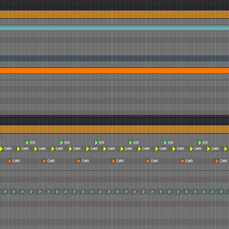Click the second E6 note from left
The width and height of the screenshot is (229, 229).
tap(62, 142)
